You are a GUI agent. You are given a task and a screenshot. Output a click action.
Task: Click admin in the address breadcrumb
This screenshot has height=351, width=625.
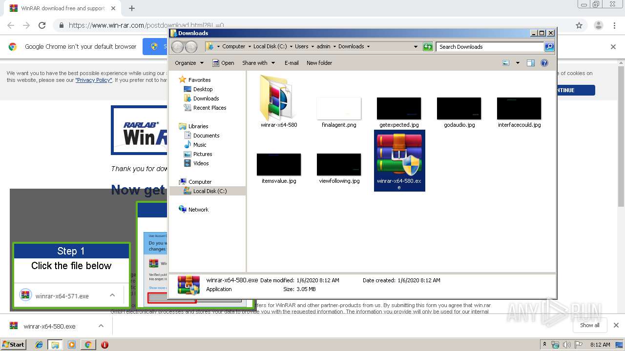coord(323,47)
